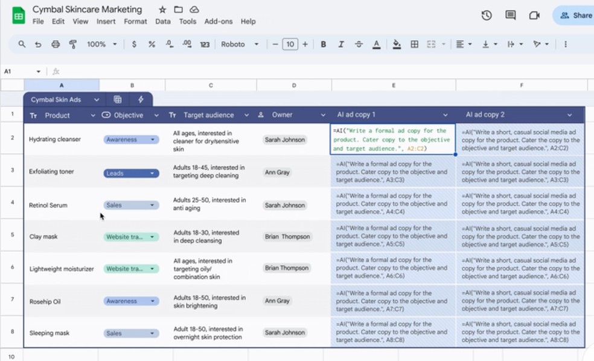
Task: Open the Leads objective dropdown chip
Action: click(x=131, y=173)
